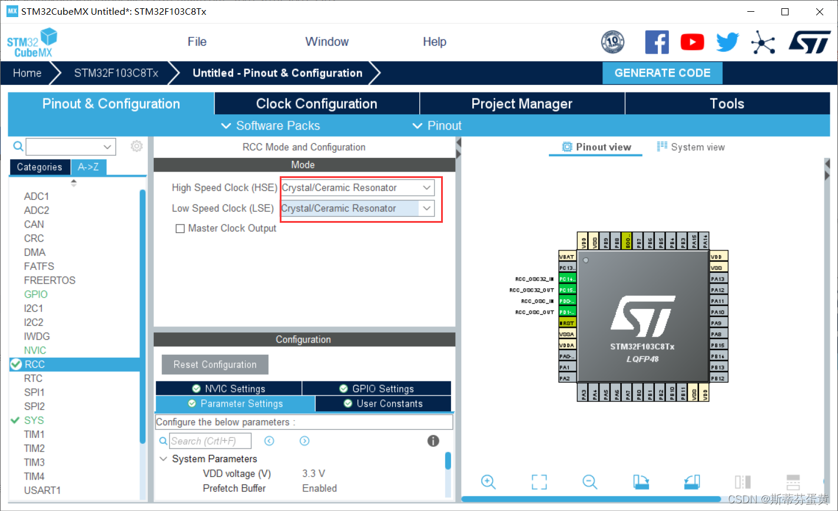Click the horizontal split view icon
838x511 pixels.
(793, 482)
